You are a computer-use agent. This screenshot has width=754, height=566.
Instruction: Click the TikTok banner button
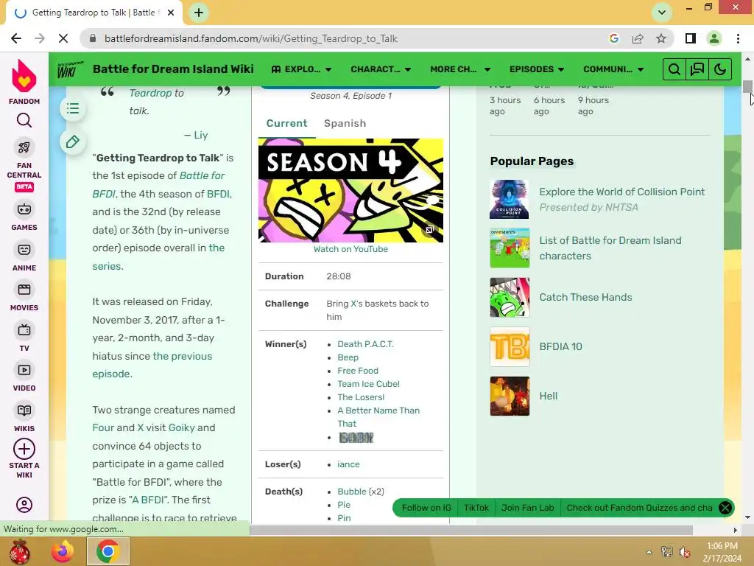(476, 508)
